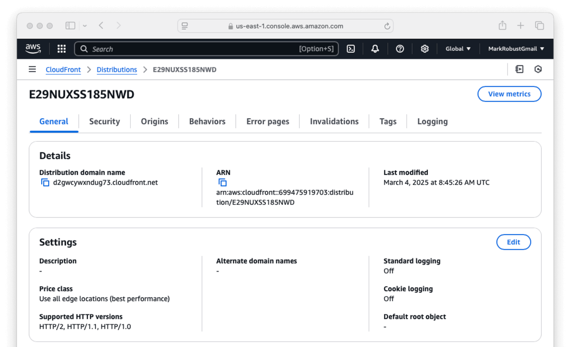Viewport: 569px width, 347px height.
Task: Open the notifications bell
Action: [375, 49]
